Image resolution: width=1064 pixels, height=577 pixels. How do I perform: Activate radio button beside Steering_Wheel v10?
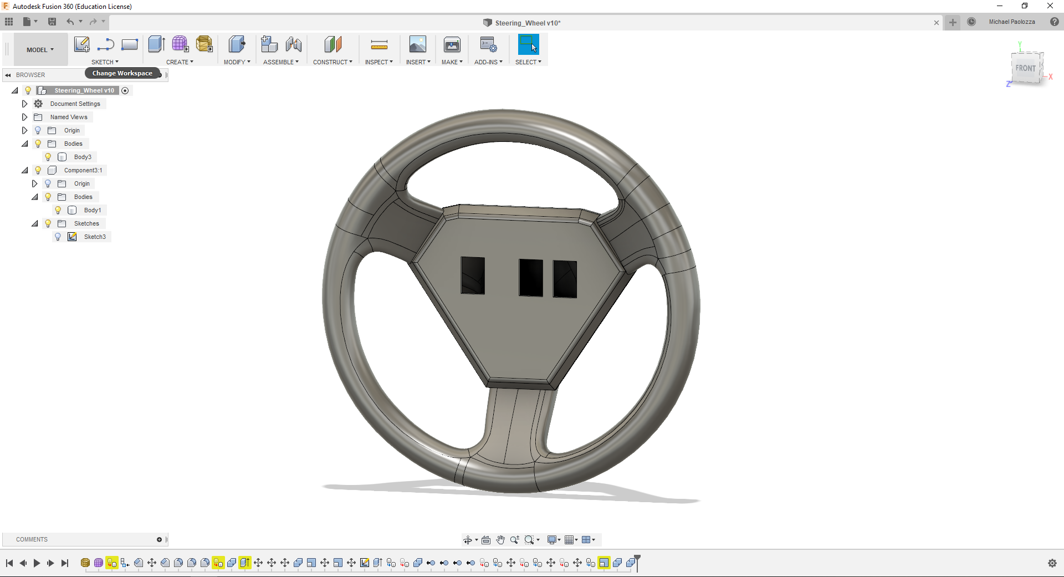[x=125, y=90]
